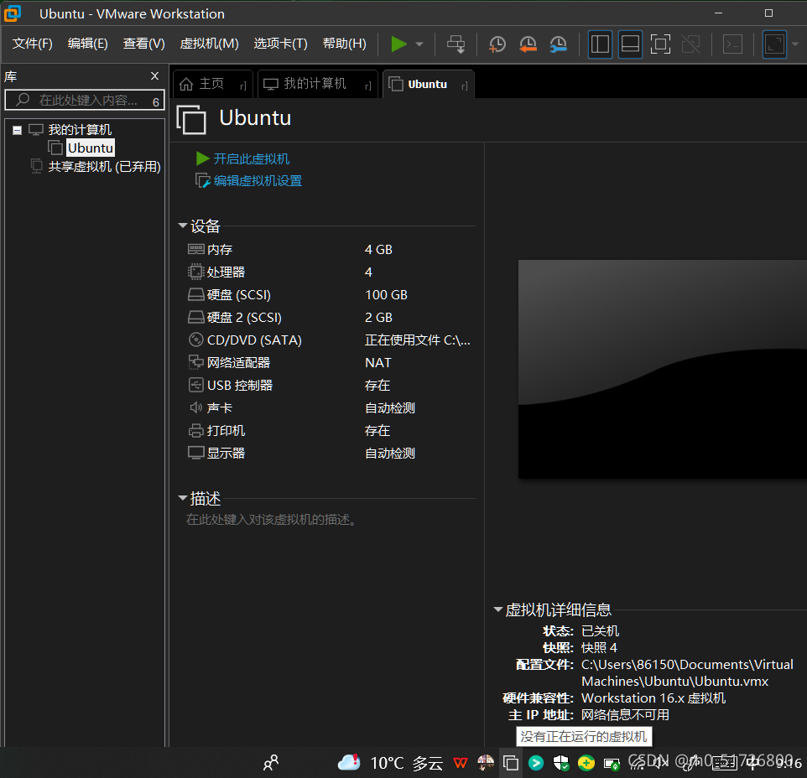This screenshot has height=778, width=807.
Task: Open the WPS icon in the taskbar
Action: pyautogui.click(x=461, y=763)
